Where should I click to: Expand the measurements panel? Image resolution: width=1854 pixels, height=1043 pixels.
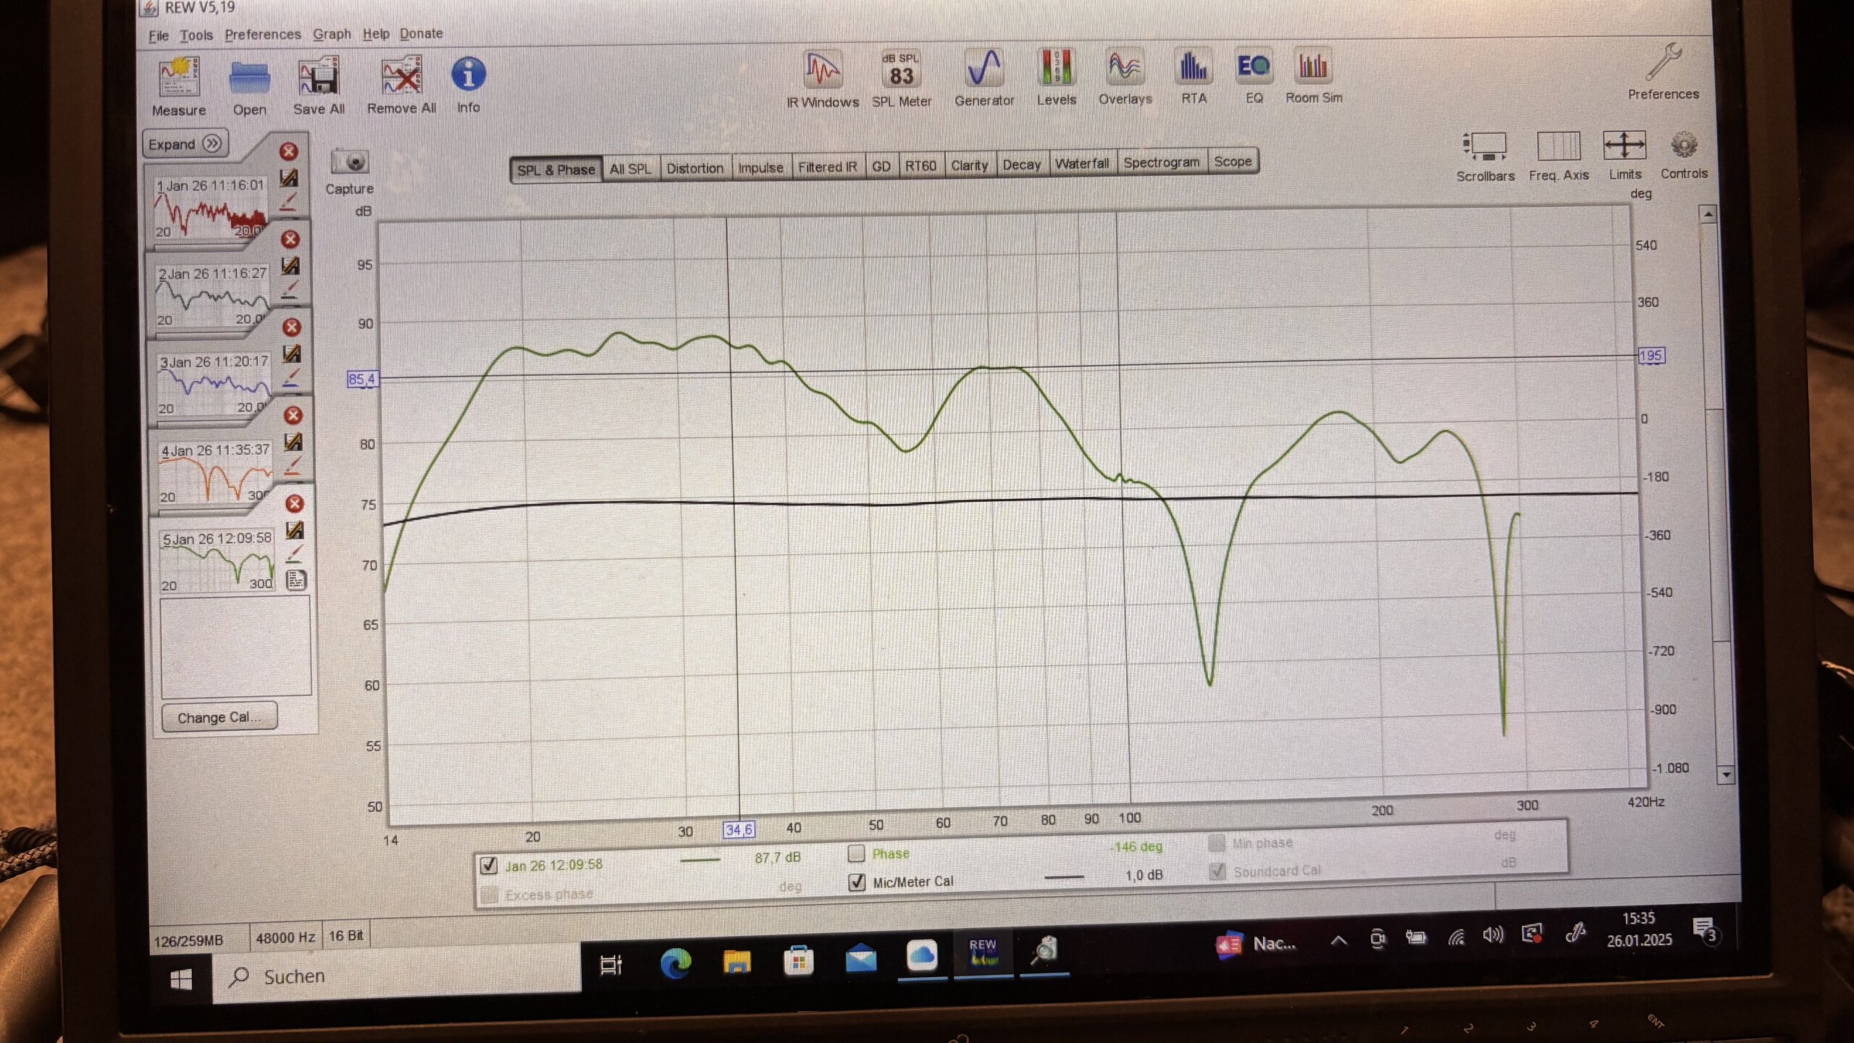[x=185, y=143]
